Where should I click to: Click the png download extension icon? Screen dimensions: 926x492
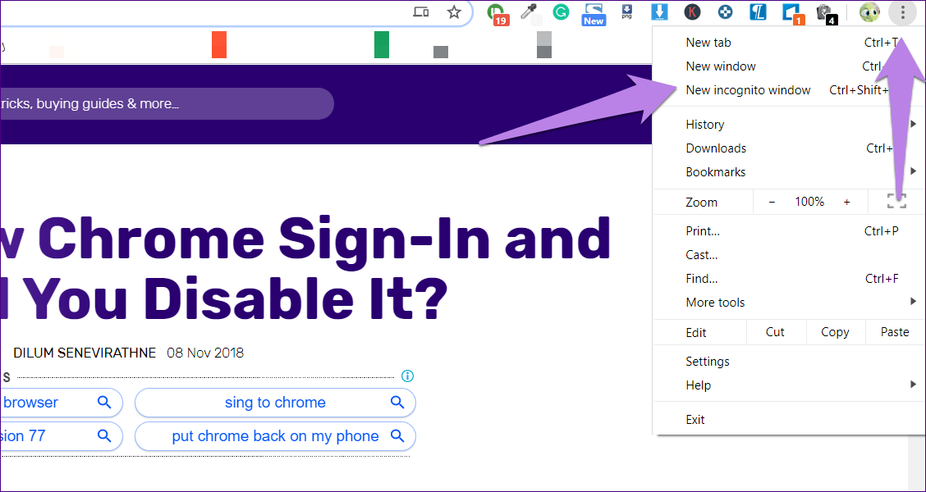click(627, 11)
